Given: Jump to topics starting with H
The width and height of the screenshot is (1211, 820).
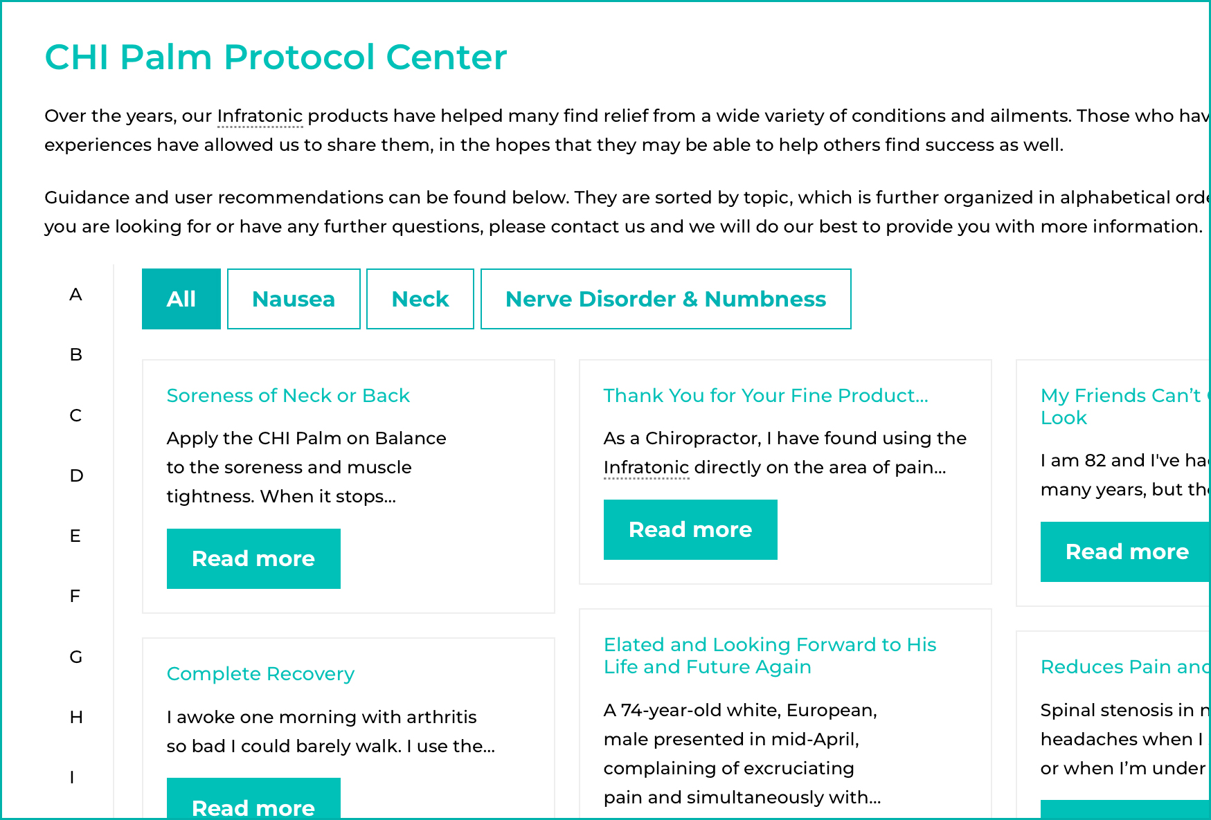Looking at the screenshot, I should point(75,718).
